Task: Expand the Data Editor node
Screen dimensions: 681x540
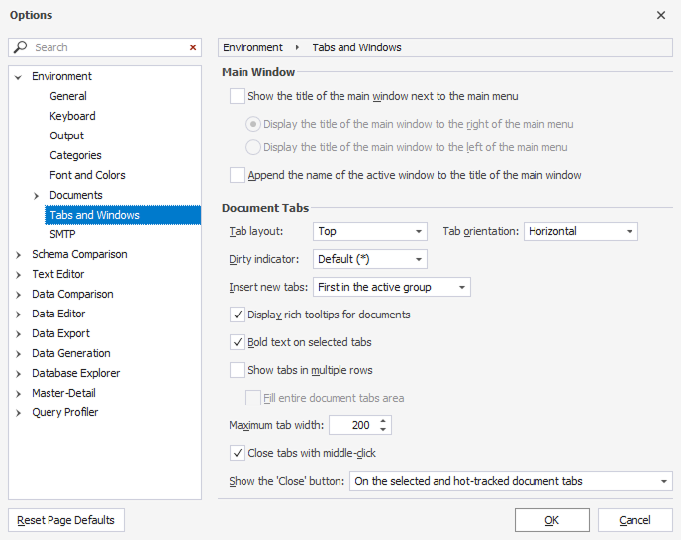Action: pyautogui.click(x=18, y=315)
